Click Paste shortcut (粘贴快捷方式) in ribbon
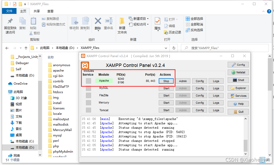 tap(54, 24)
